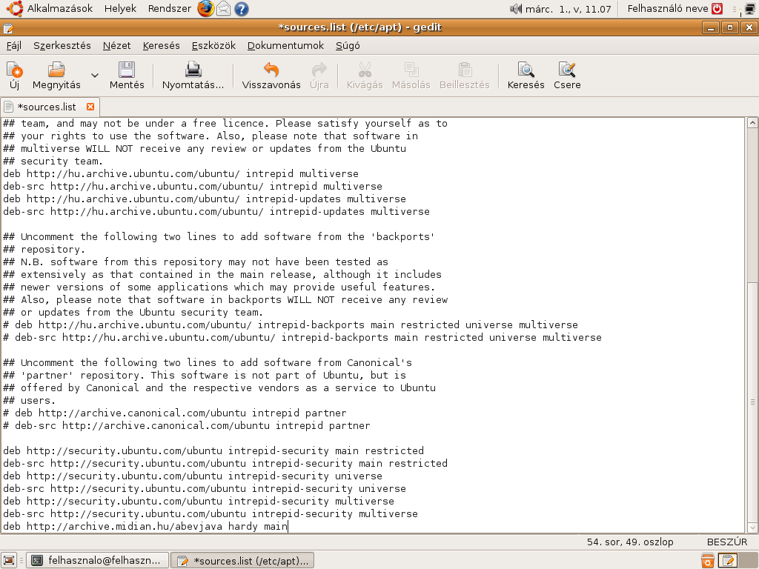This screenshot has height=569, width=759.
Task: Open the Dokumentumok menu
Action: pos(285,45)
